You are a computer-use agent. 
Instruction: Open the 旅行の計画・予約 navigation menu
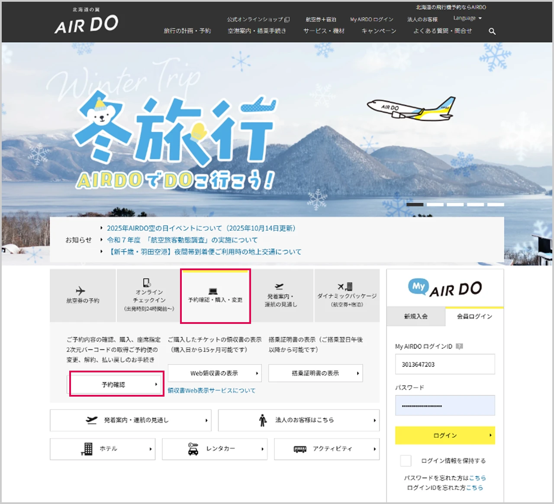tap(187, 31)
